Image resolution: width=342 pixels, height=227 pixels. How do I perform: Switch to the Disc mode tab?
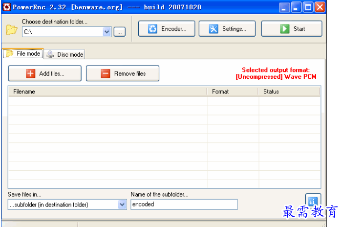pos(64,54)
